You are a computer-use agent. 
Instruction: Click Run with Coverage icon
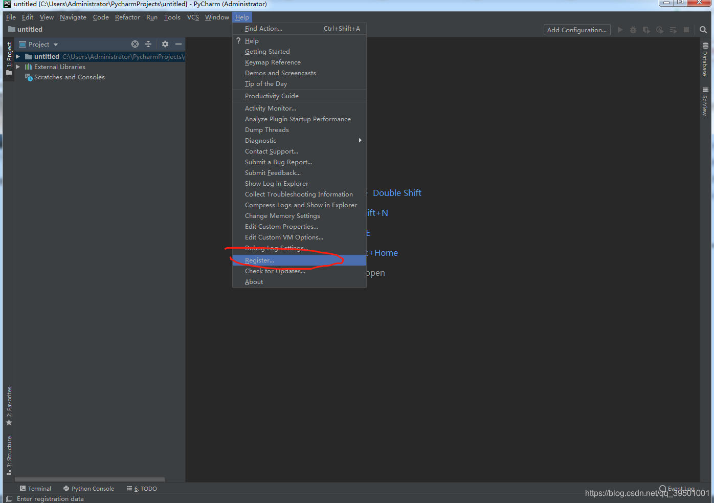coord(646,30)
